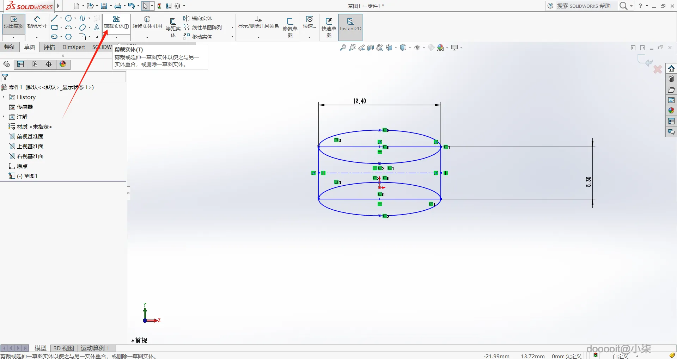Viewport: 677px width, 359px height.
Task: Open the DimXpertManager tab
Action: (49, 64)
